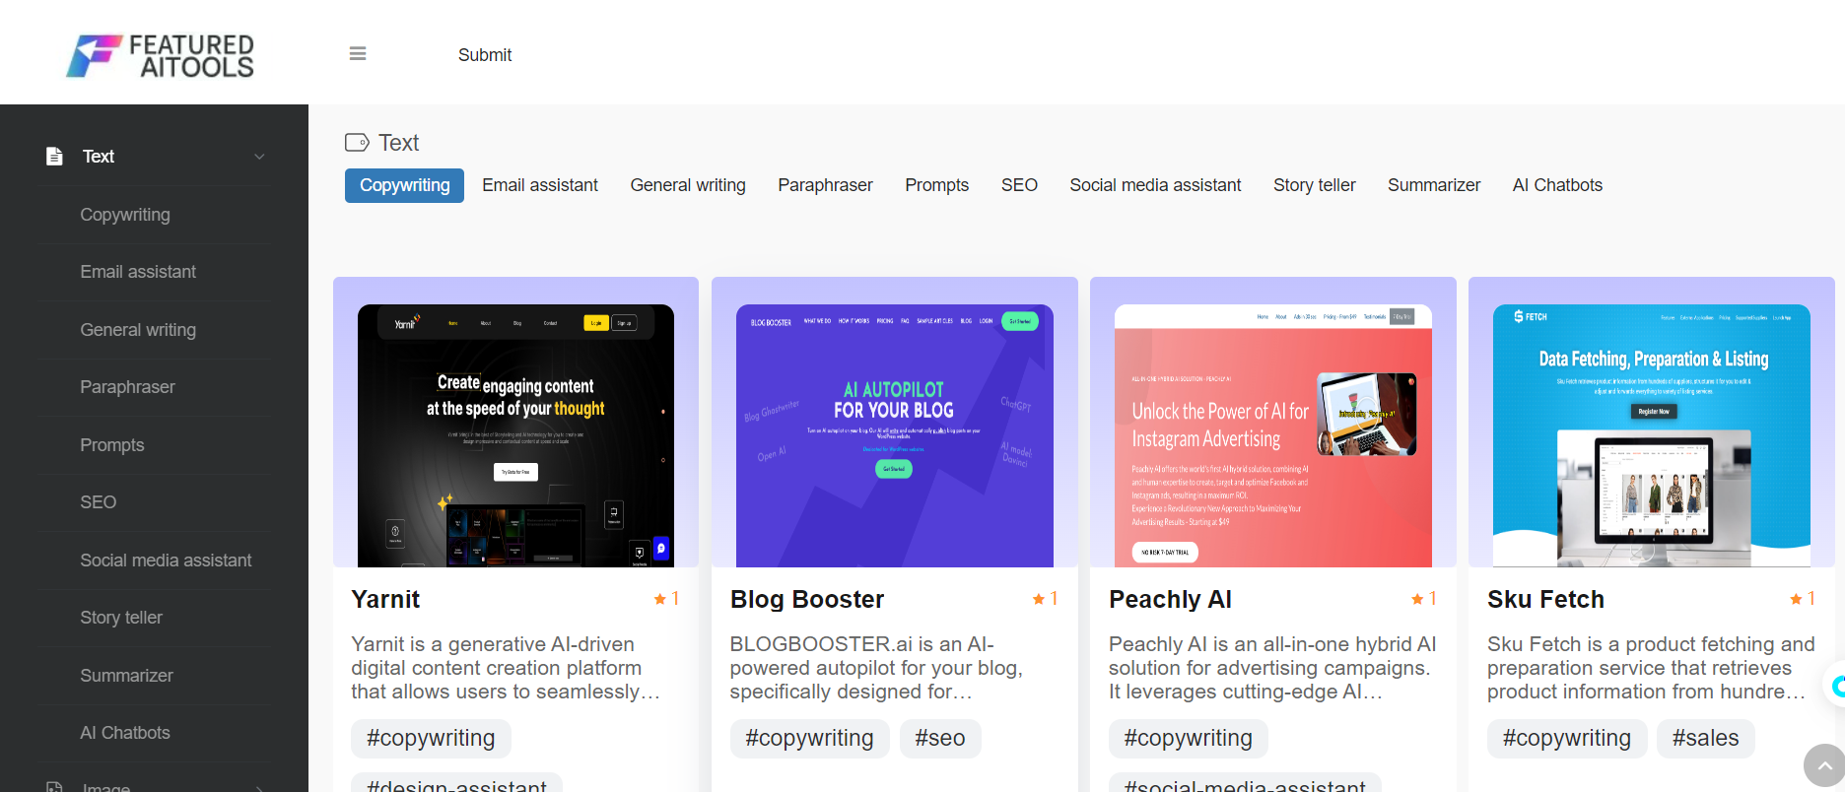
Task: Open the Blog Booster card title
Action: (x=806, y=599)
